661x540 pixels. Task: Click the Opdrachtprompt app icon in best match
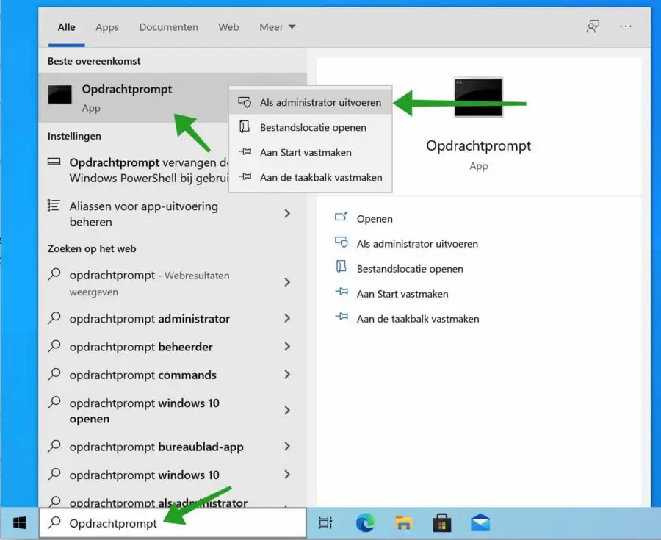[60, 95]
